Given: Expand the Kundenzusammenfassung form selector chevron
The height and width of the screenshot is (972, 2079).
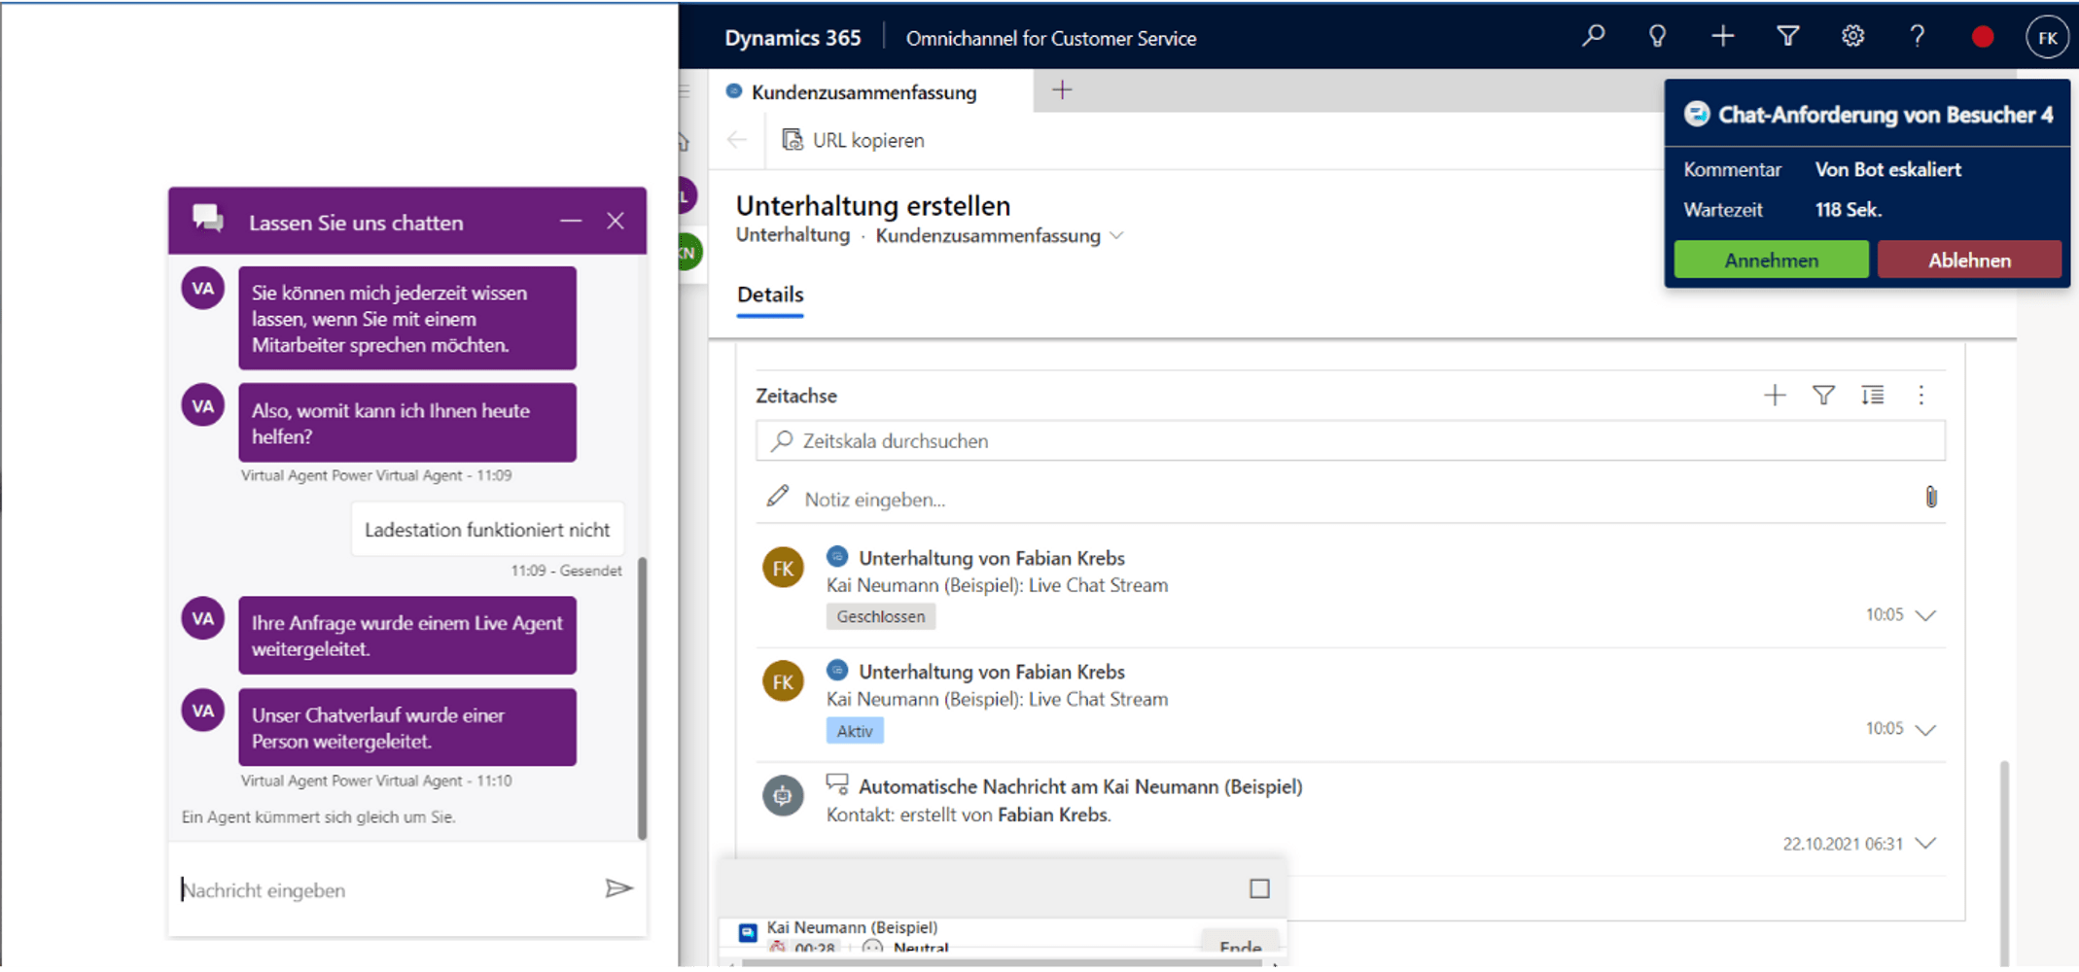Looking at the screenshot, I should tap(1117, 235).
